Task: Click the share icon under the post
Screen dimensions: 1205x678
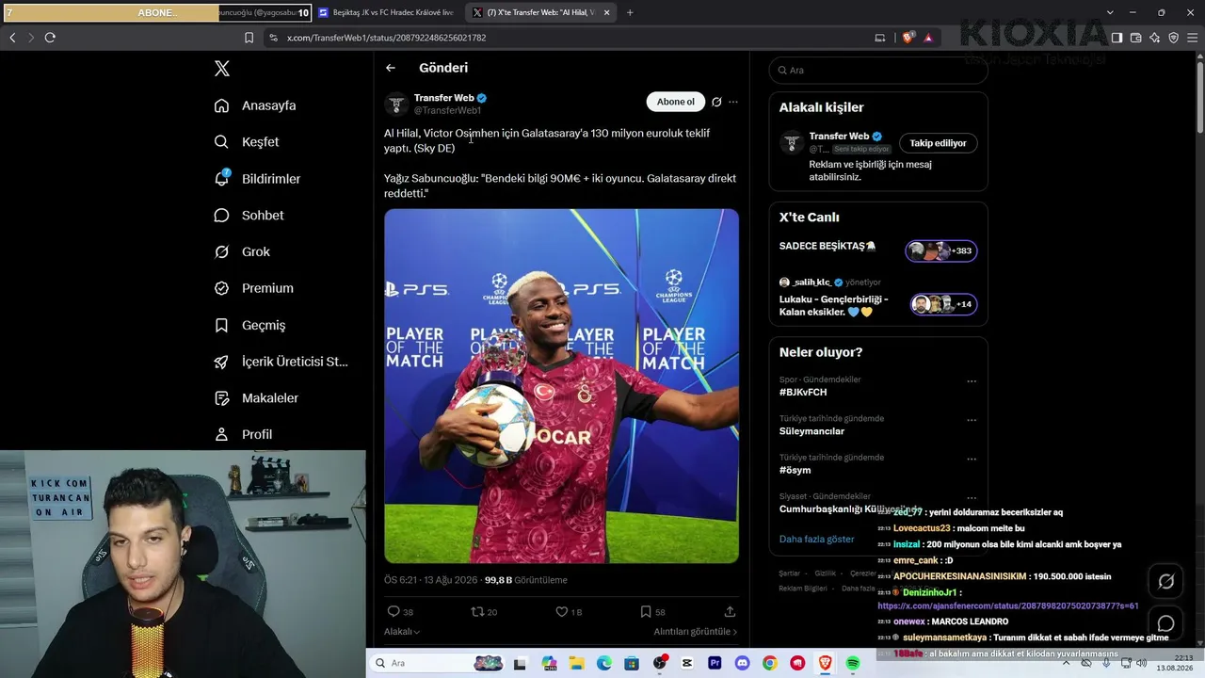Action: click(x=730, y=612)
